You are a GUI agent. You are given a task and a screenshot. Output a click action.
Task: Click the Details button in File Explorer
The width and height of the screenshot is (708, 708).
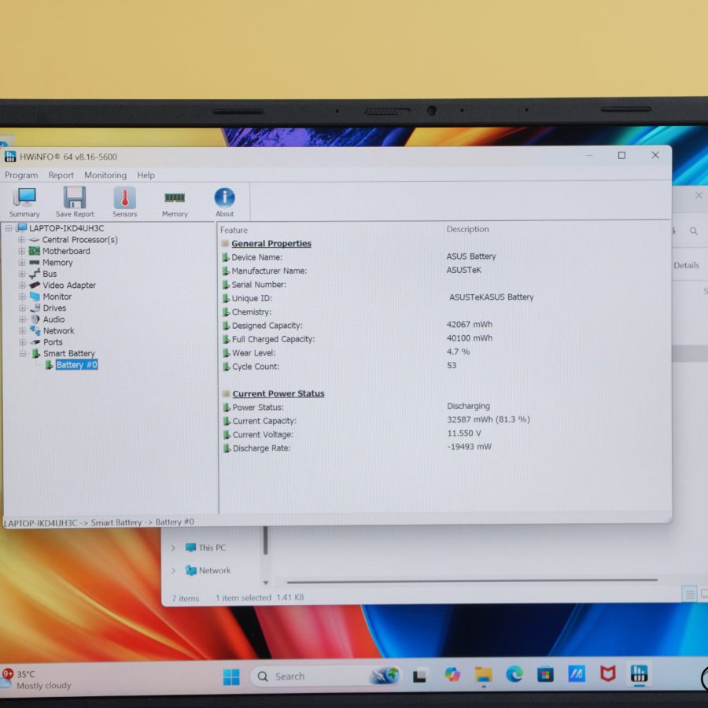pos(686,266)
